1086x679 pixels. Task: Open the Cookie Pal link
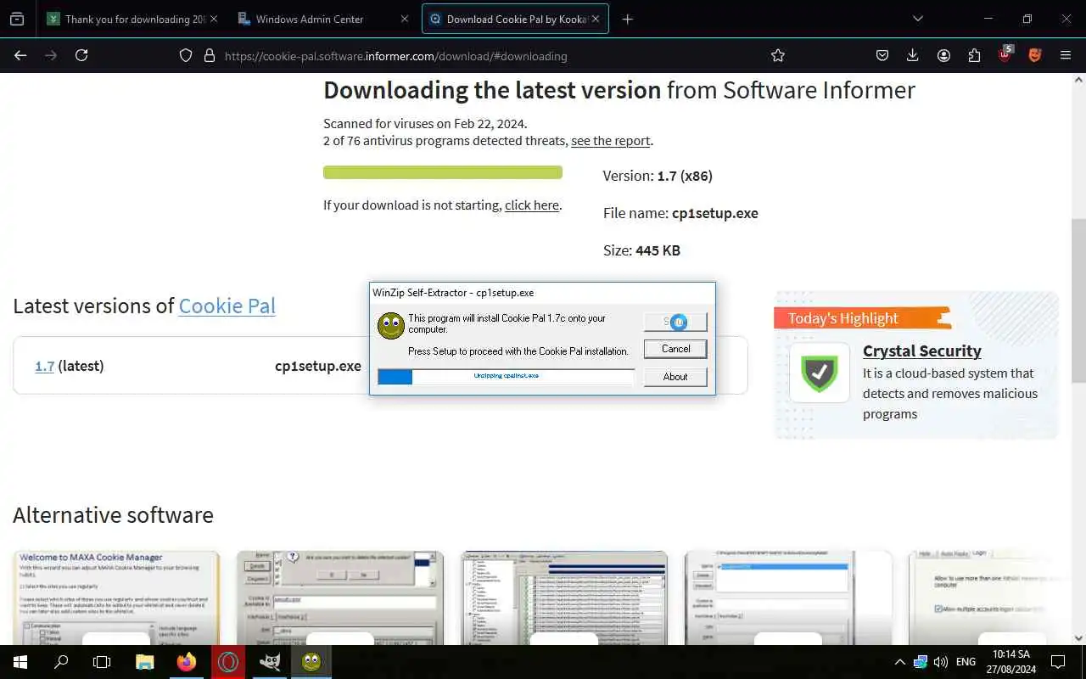tap(227, 306)
